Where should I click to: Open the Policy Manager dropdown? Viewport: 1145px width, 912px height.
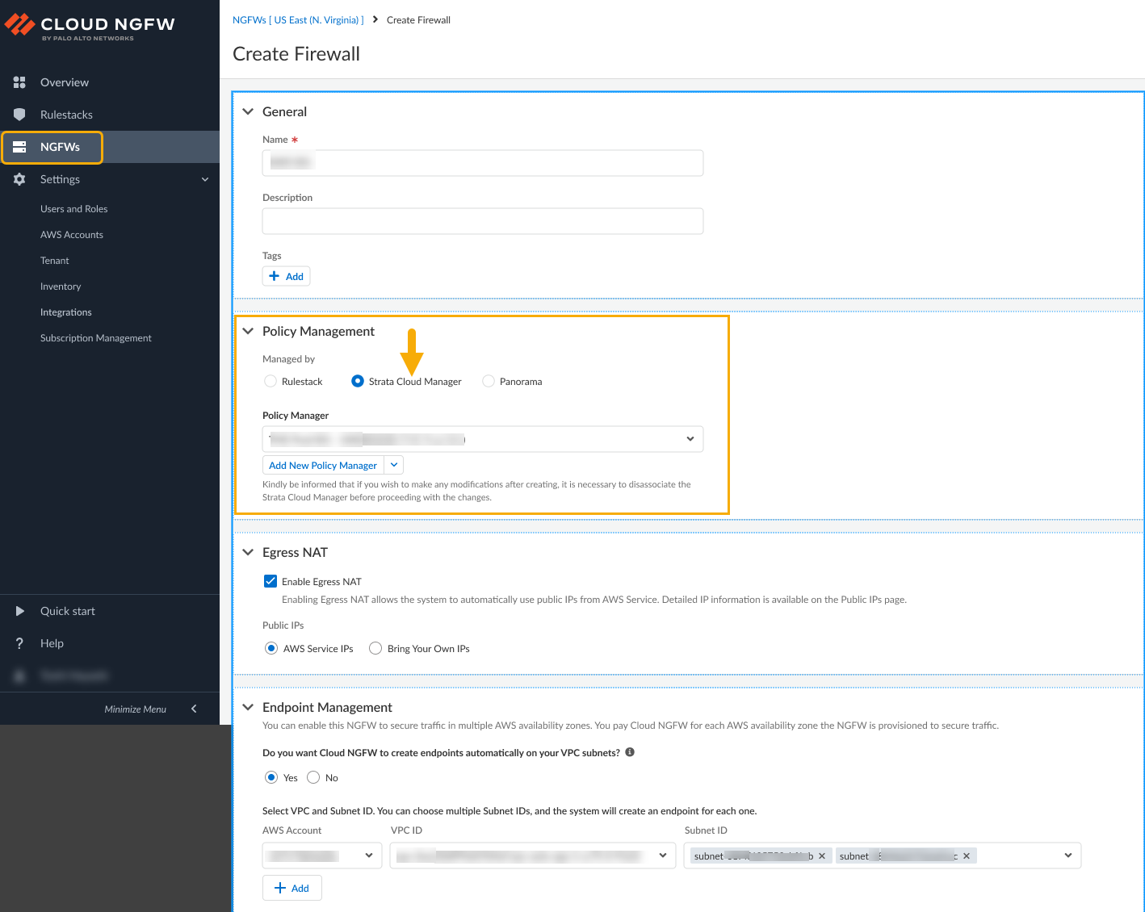click(x=483, y=439)
